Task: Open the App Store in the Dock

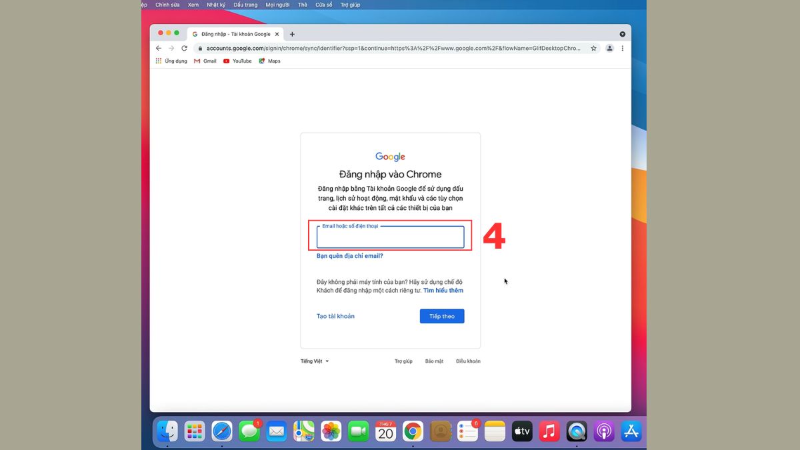Action: tap(631, 431)
